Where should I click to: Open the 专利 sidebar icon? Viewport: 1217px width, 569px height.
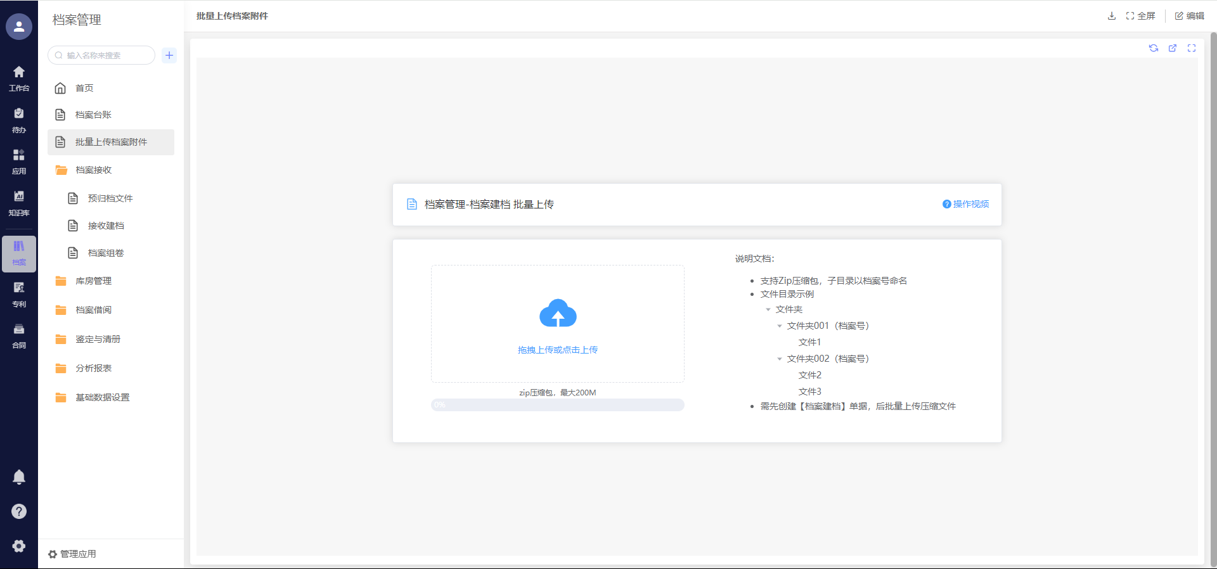(x=19, y=294)
